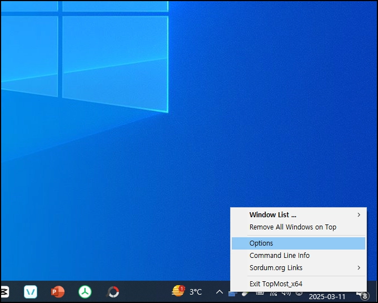
Task: Open the green circular three-spoke taskbar app
Action: point(85,292)
